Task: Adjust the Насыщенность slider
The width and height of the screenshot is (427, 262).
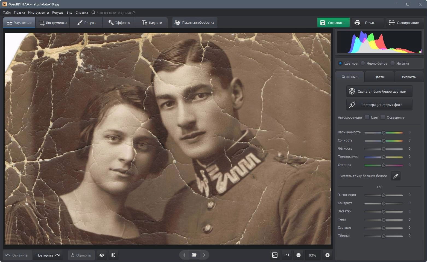Action: [x=384, y=132]
